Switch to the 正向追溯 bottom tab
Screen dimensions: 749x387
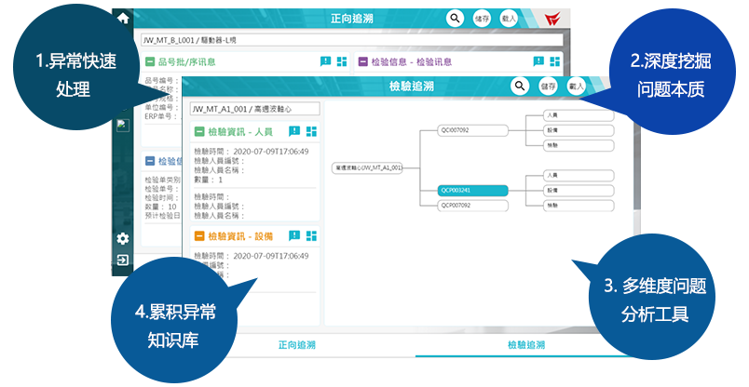300,345
